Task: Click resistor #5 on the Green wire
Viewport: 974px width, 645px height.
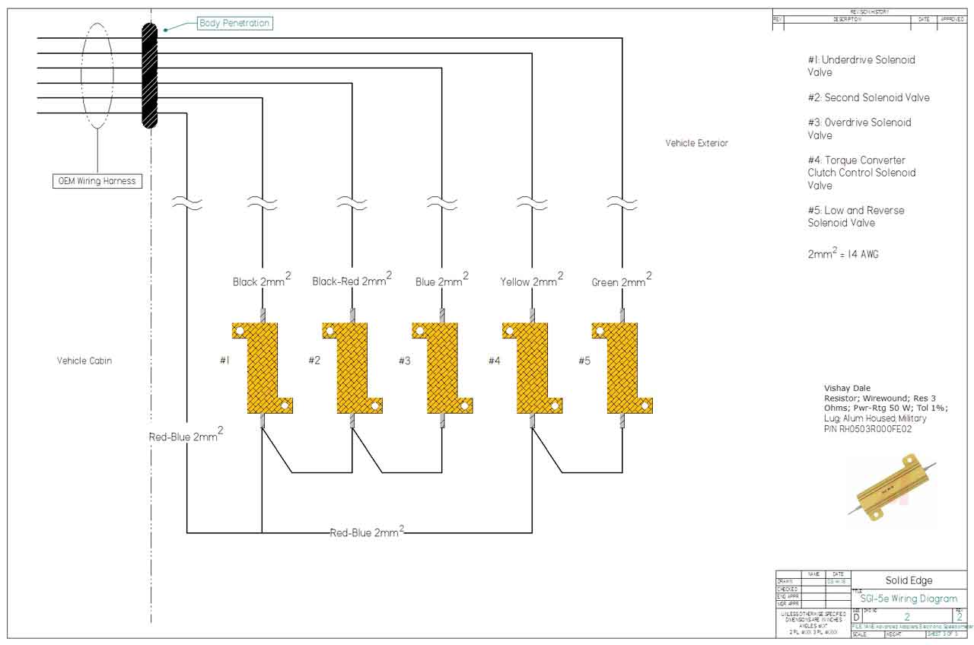Action: click(x=622, y=367)
